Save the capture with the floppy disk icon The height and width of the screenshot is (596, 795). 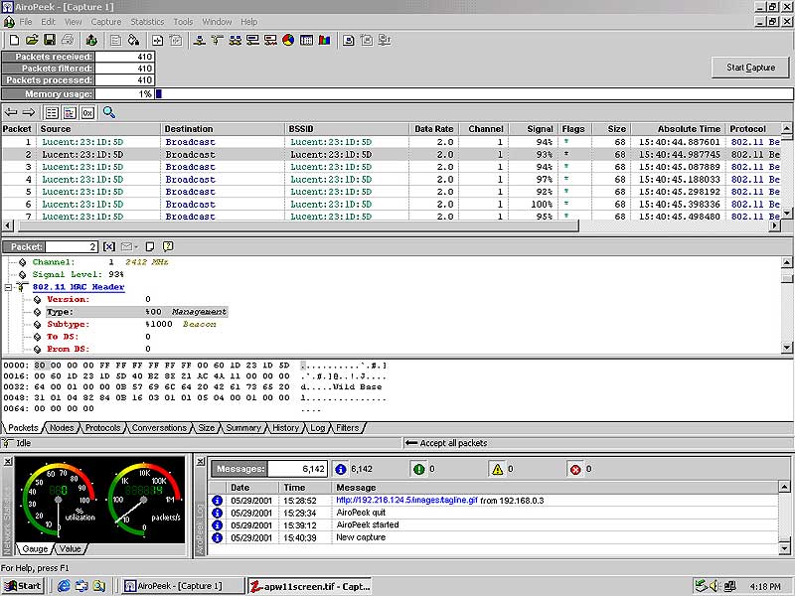click(x=49, y=40)
